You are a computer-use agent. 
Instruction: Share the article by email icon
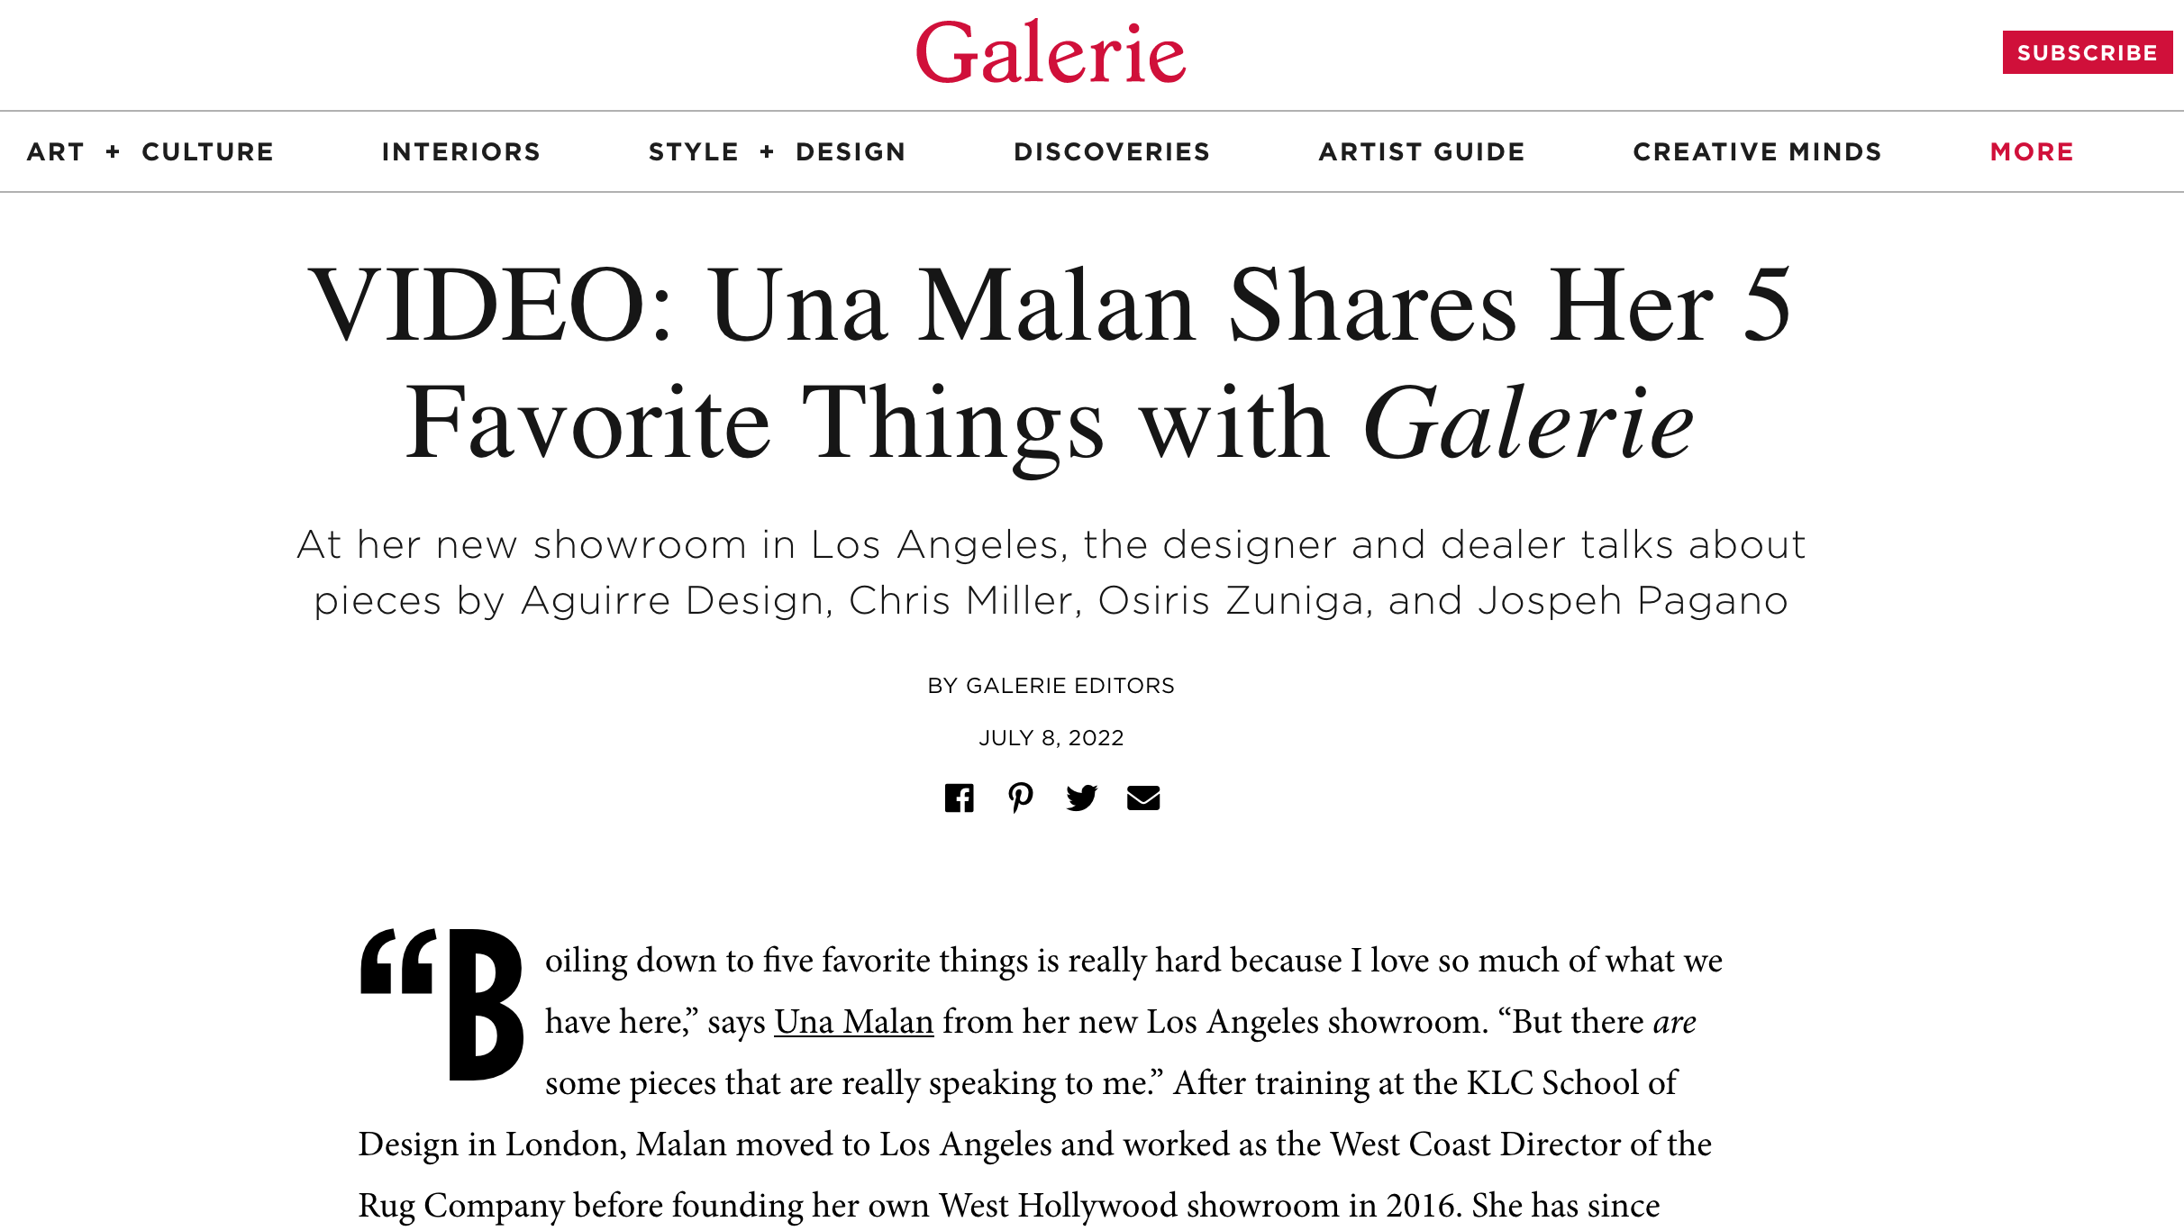pos(1143,798)
